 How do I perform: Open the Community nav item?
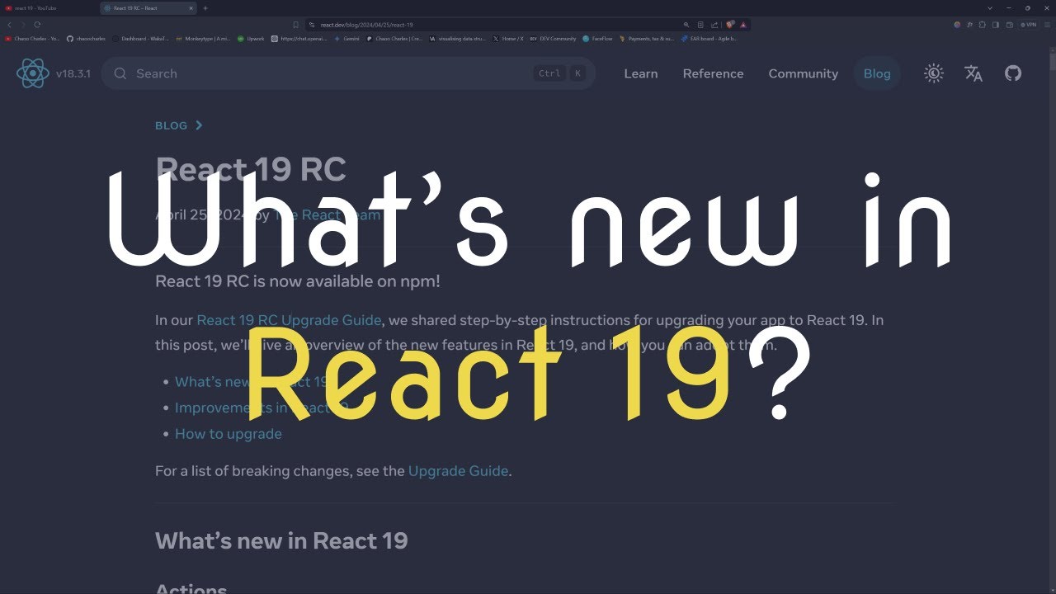[x=803, y=73]
